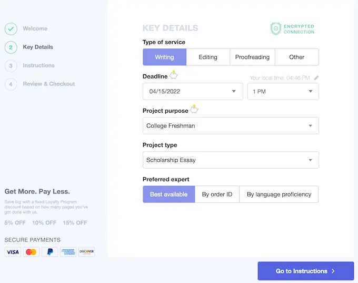Viewport: 358px width, 283px height.
Task: Click the American Express payment icon
Action: pos(68,252)
